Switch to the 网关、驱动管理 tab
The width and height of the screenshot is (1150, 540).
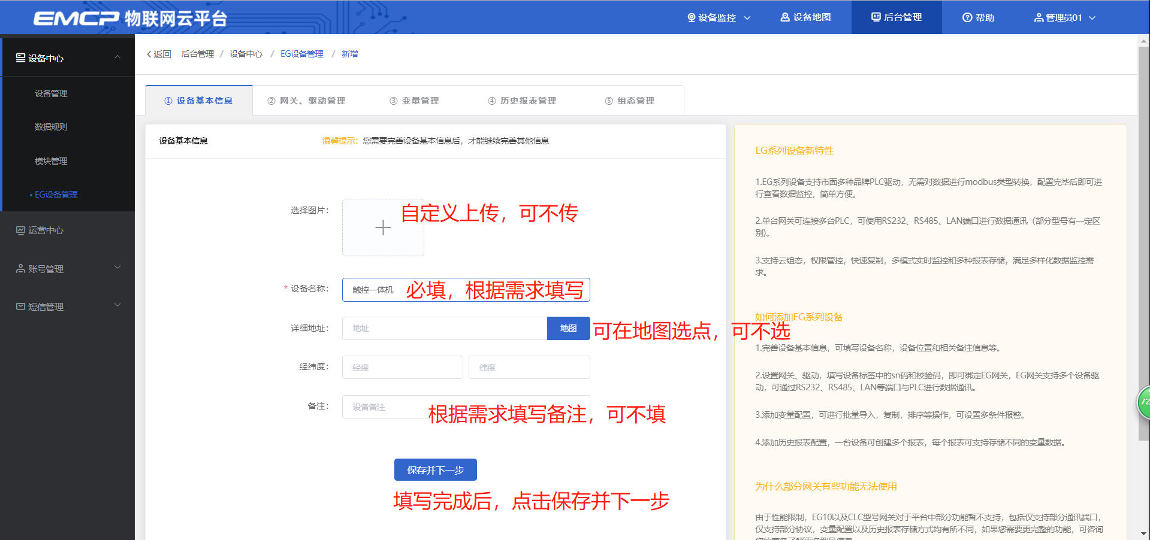[306, 101]
